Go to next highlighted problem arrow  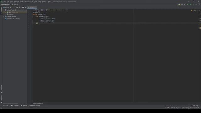point(200,10)
